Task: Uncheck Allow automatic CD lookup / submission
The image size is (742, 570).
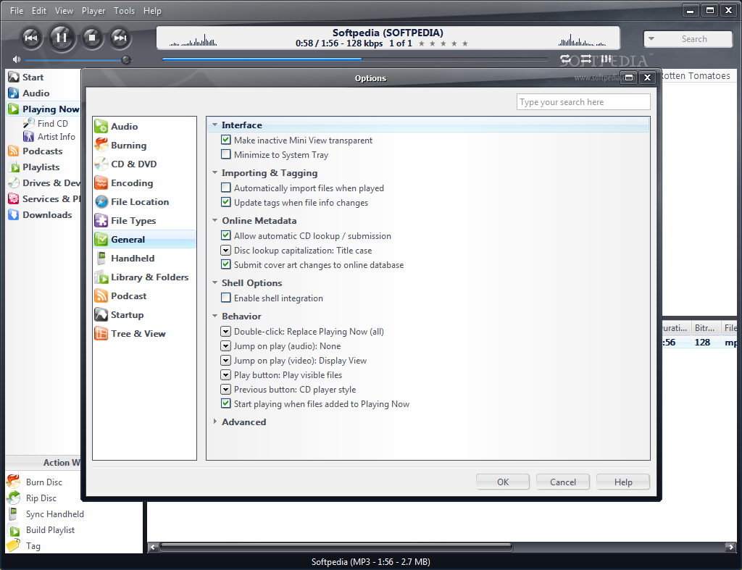Action: (226, 235)
